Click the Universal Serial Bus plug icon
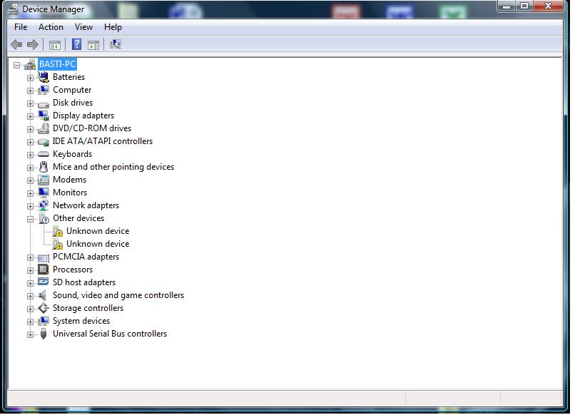The image size is (575, 415). (44, 334)
